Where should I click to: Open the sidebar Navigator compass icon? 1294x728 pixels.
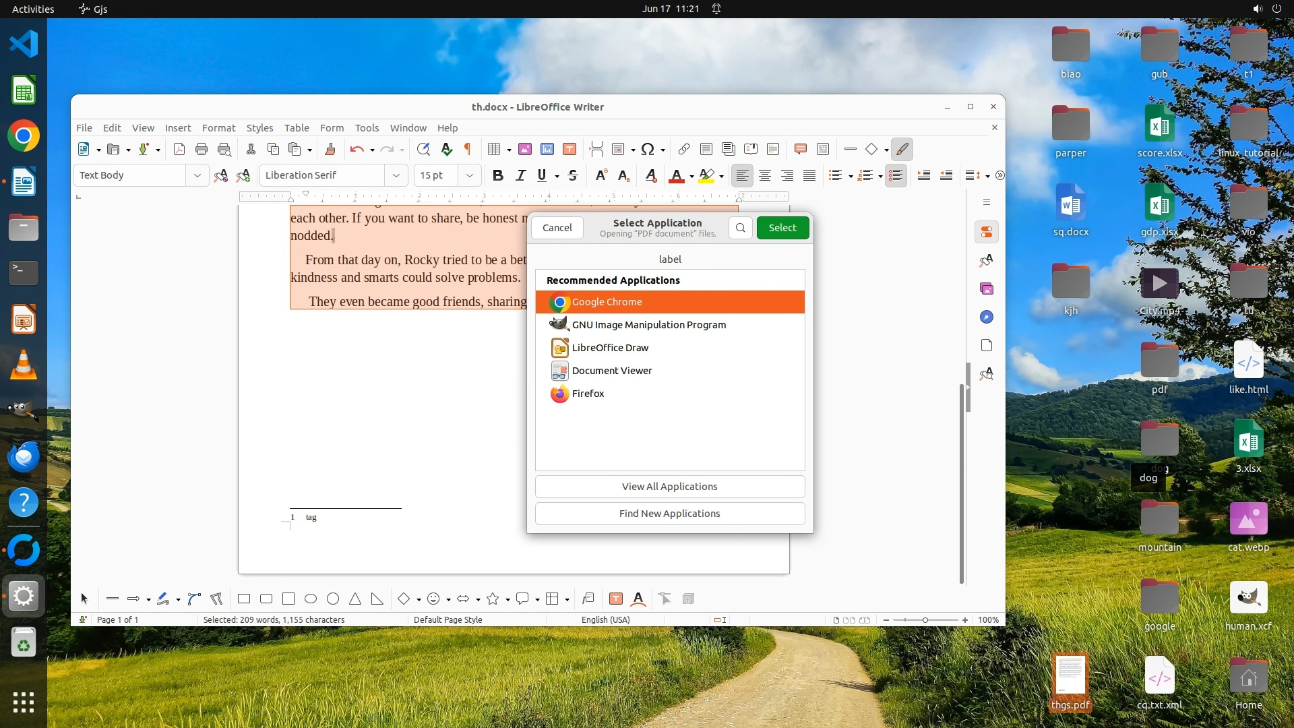[987, 317]
